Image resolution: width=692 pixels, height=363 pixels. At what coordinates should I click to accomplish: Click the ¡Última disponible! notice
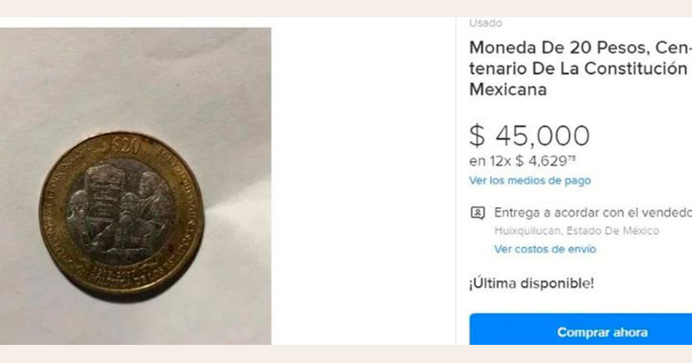click(x=531, y=283)
